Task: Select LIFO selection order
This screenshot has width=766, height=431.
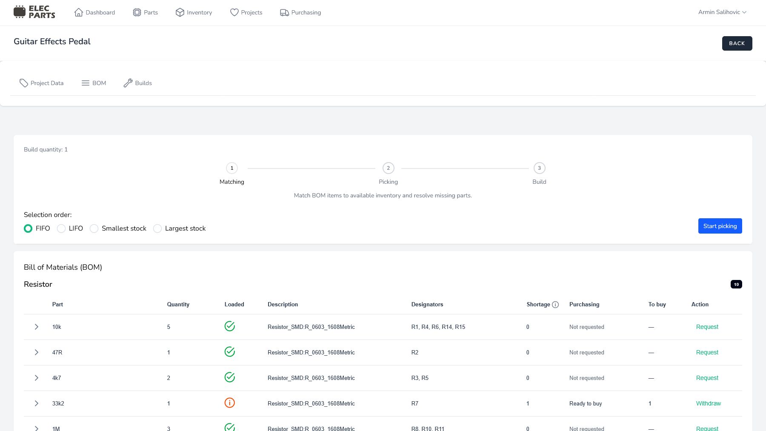Action: (x=61, y=228)
